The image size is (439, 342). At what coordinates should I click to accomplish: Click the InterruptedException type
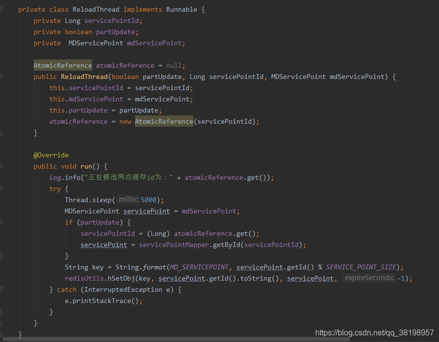(123, 289)
